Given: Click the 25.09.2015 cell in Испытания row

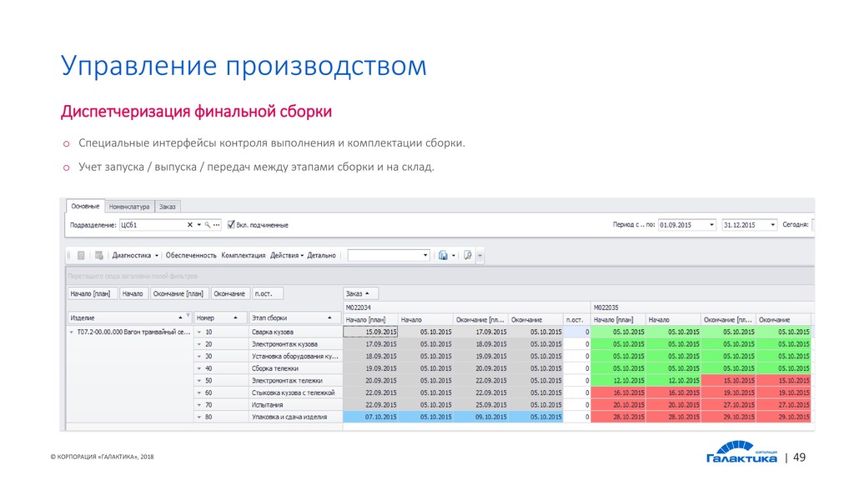Looking at the screenshot, I should click(x=481, y=405).
